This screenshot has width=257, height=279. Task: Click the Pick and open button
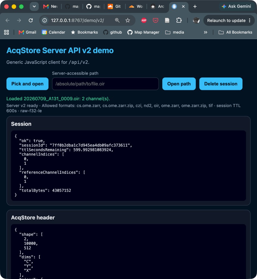point(28,84)
